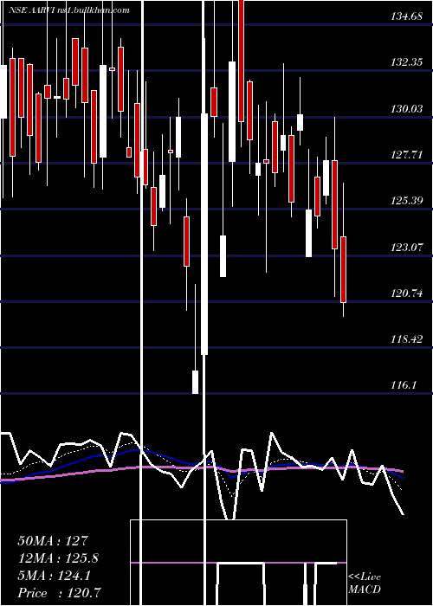Click the Live MACD label
This screenshot has height=606, width=433.
365,583
